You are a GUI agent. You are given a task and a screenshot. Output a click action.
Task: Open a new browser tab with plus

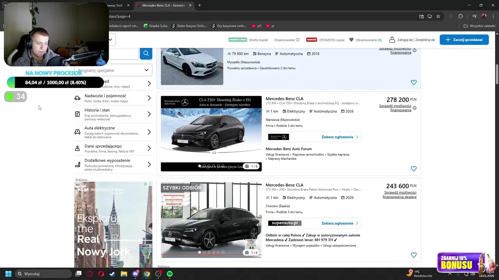coord(200,5)
